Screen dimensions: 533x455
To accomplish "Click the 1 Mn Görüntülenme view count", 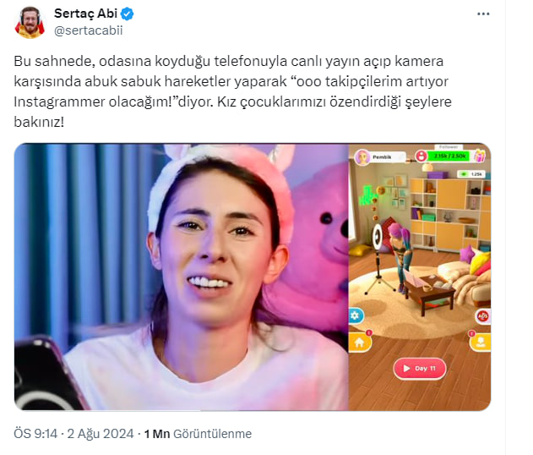I will click(x=198, y=434).
